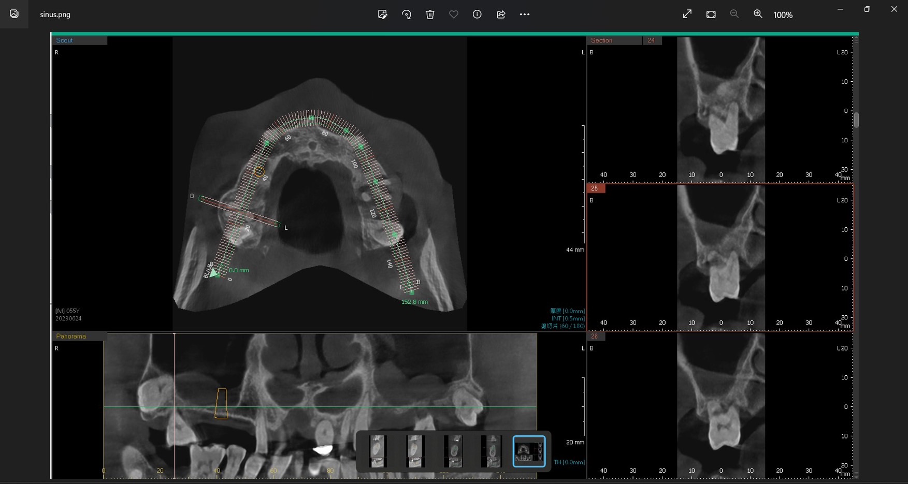Click the TH [0.0mm] thickness label
Image resolution: width=908 pixels, height=484 pixels.
pos(569,462)
